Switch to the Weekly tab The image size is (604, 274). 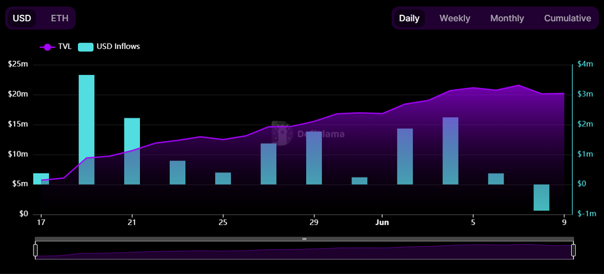click(x=455, y=18)
